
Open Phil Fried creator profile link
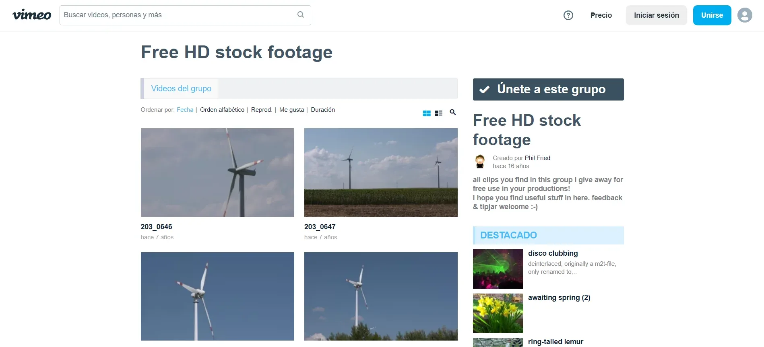(x=537, y=158)
